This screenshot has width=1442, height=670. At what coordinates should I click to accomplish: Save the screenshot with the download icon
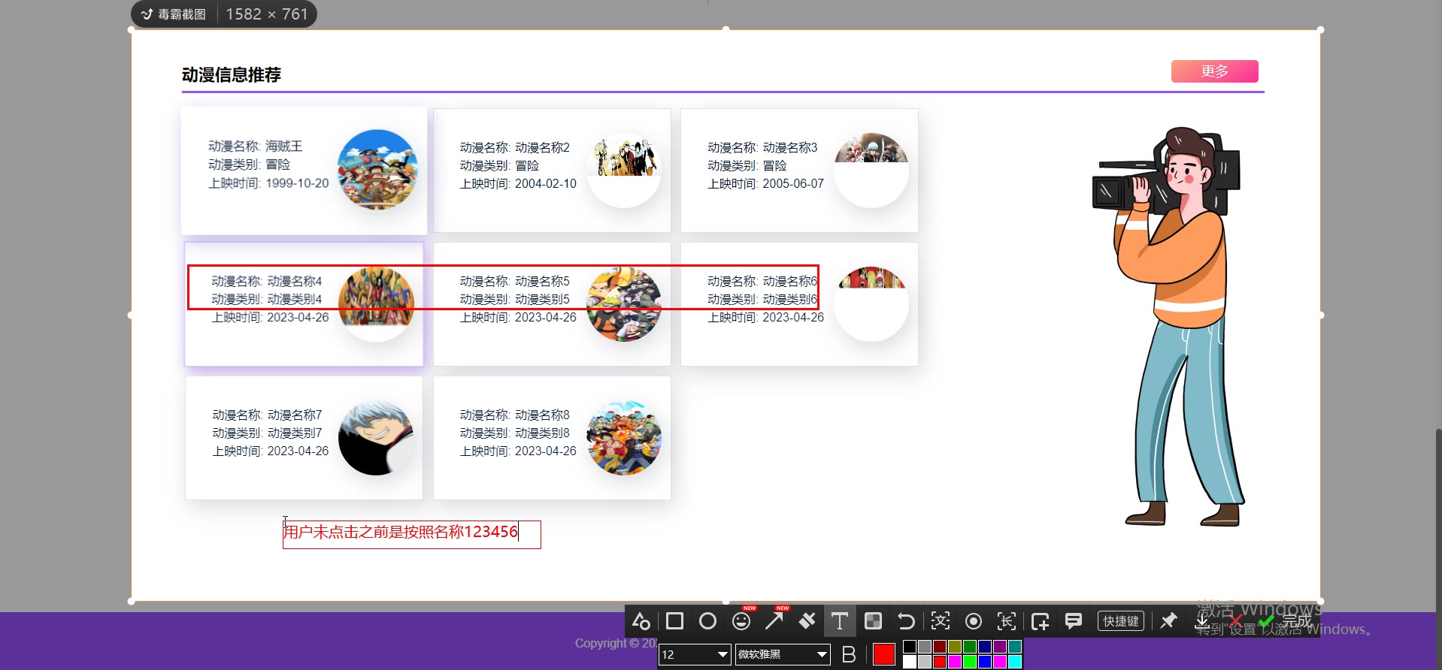(1201, 621)
